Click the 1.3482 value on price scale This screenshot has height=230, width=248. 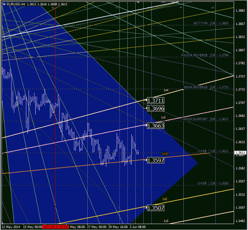point(240,221)
